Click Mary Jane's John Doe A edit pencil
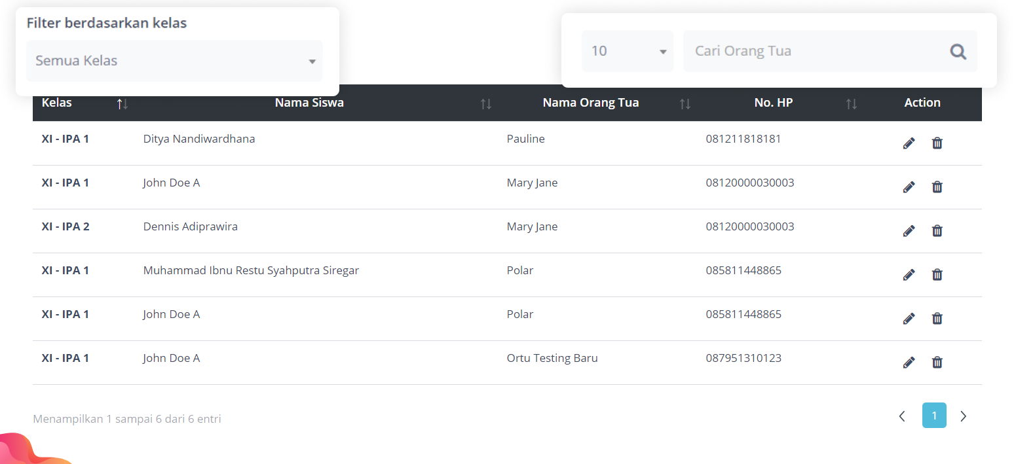1016x464 pixels. point(909,187)
